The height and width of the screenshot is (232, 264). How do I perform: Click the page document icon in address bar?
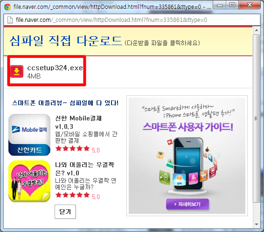point(10,20)
